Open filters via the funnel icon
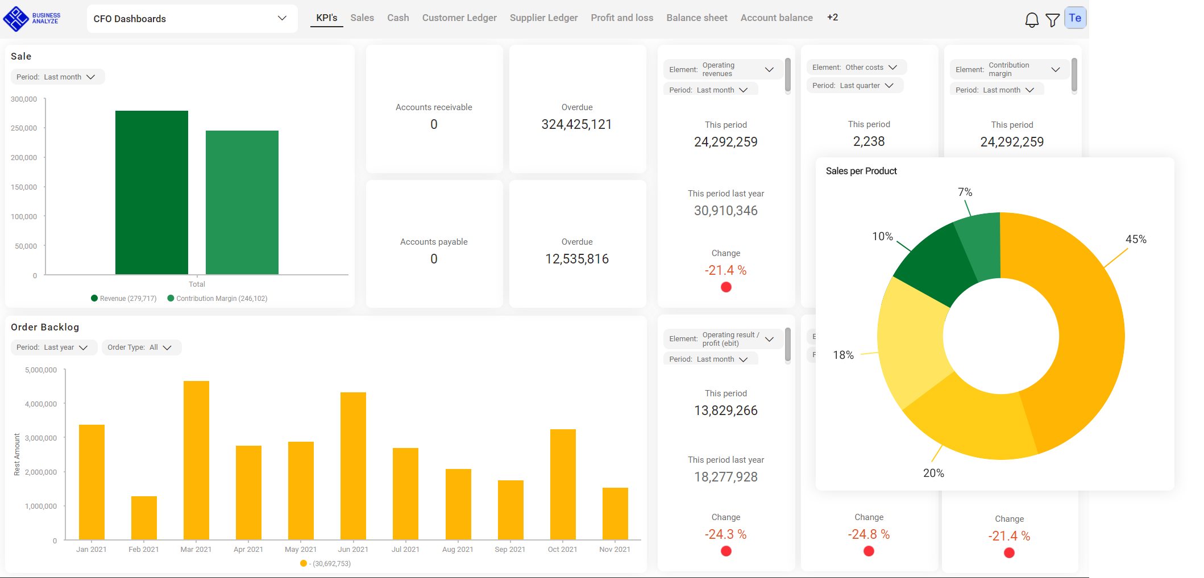This screenshot has width=1204, height=578. 1053,19
